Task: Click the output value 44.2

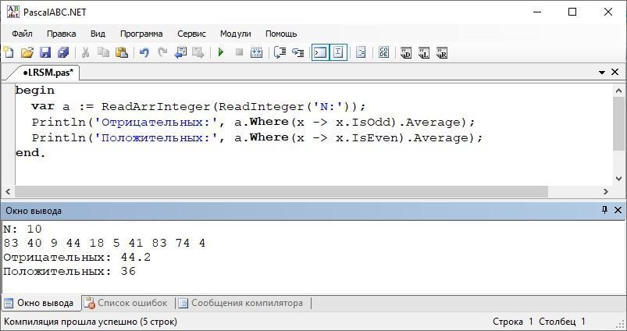Action: (136, 257)
